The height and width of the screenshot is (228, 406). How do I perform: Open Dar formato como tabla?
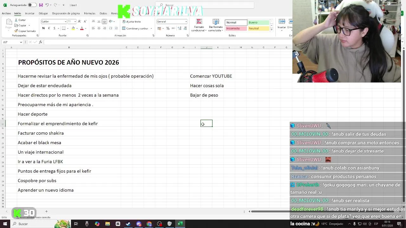pos(216,25)
